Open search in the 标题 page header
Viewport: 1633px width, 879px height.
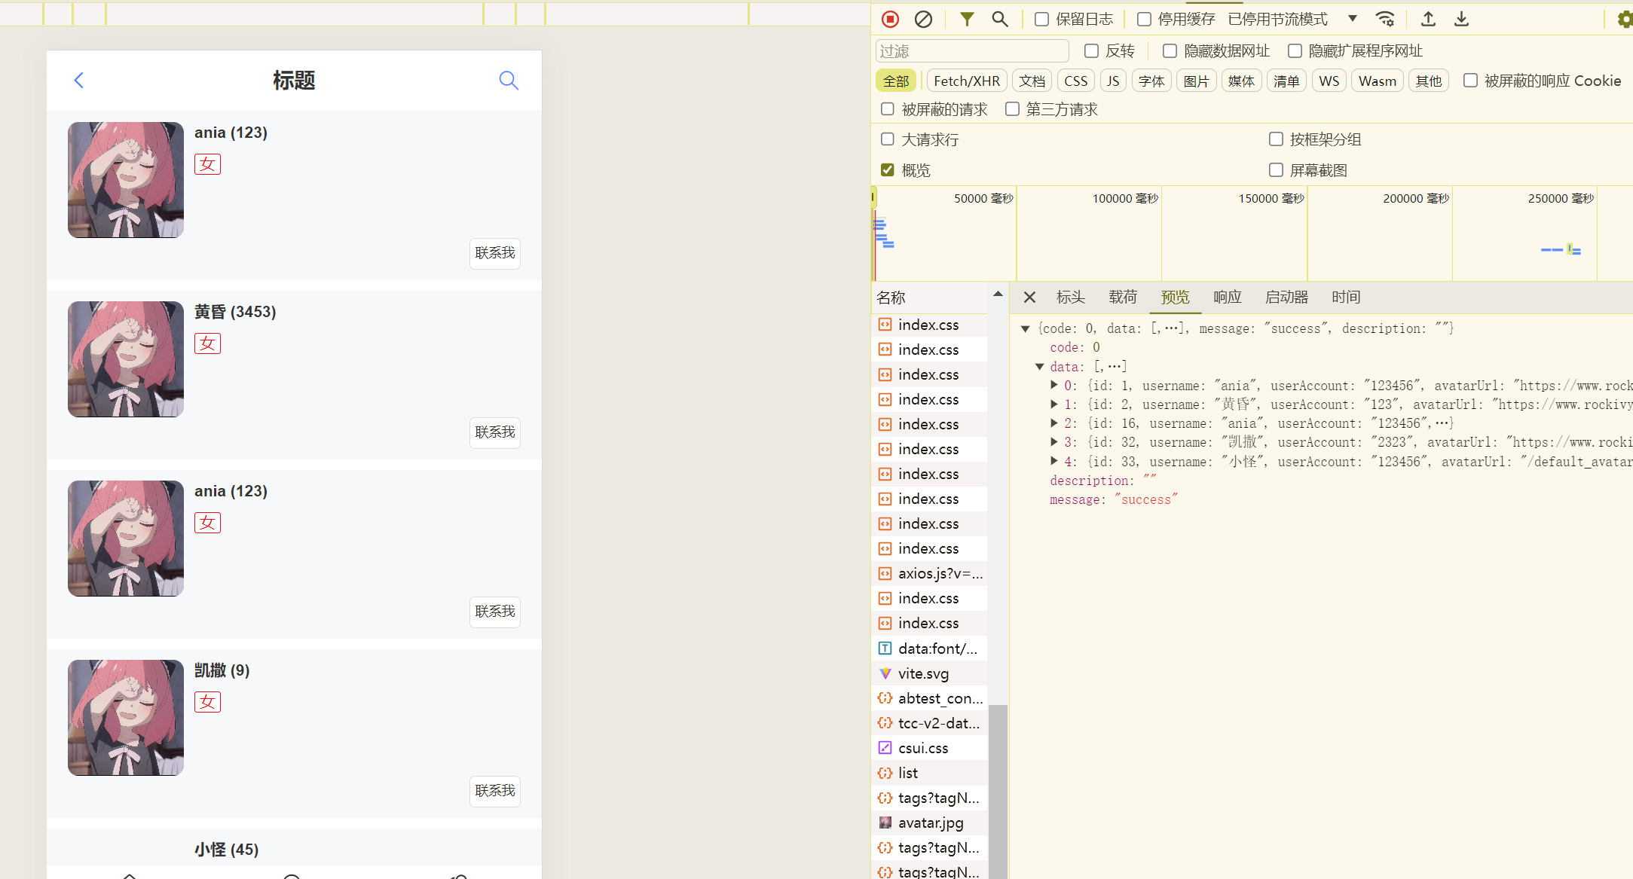pyautogui.click(x=509, y=80)
